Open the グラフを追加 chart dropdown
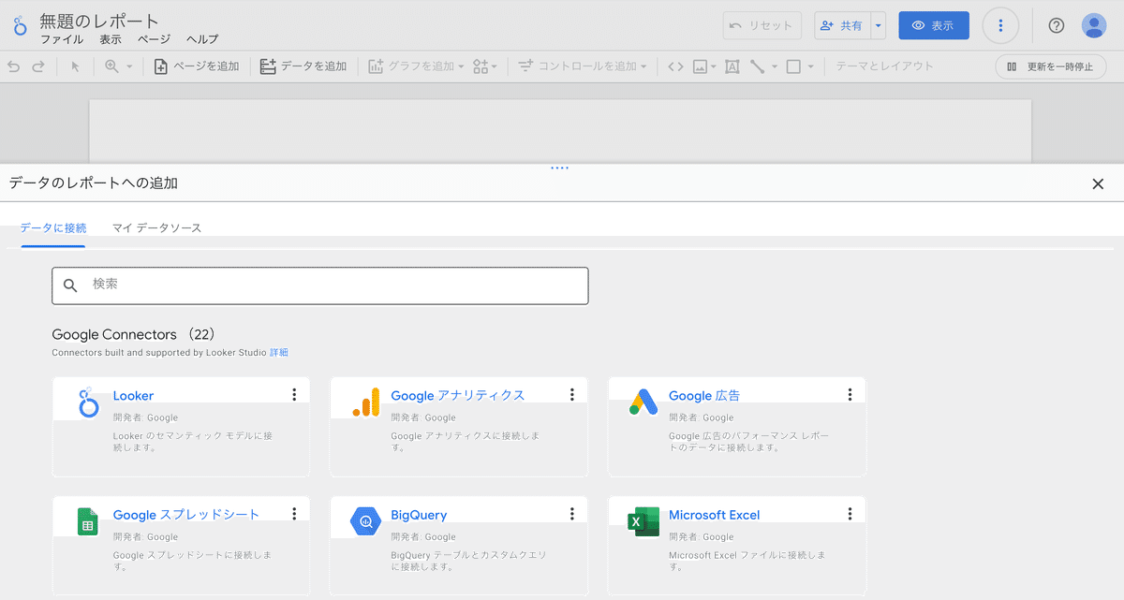1124x600 pixels. (x=417, y=66)
